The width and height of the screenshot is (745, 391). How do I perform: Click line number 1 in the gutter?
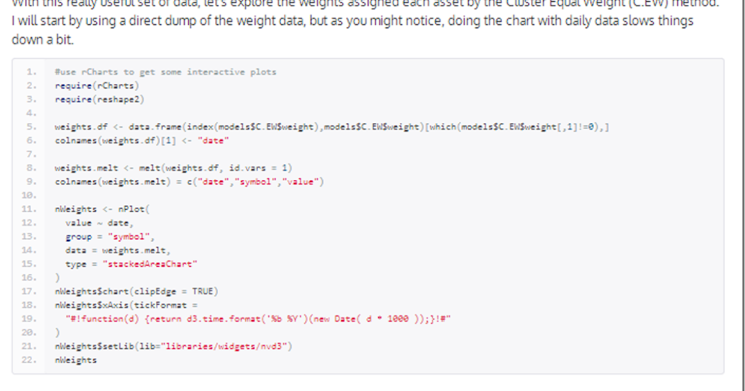tap(32, 72)
